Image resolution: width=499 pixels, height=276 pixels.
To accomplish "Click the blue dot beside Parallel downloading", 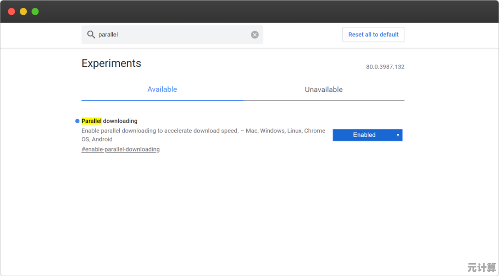I will 77,121.
